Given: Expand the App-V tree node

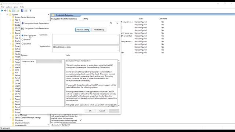Looking at the screenshot, I should [x=10, y=20].
